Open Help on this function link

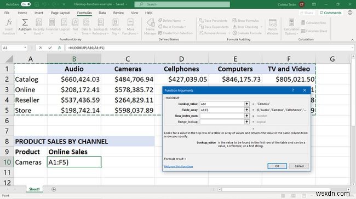coord(178,166)
